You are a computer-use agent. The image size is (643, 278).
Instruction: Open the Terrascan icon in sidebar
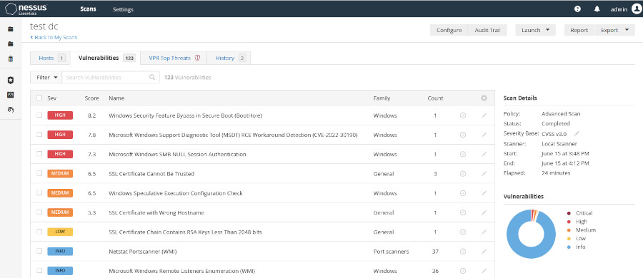(x=11, y=109)
